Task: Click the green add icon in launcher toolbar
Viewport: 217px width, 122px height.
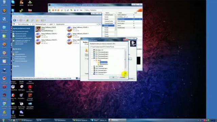Action: (x=50, y=10)
